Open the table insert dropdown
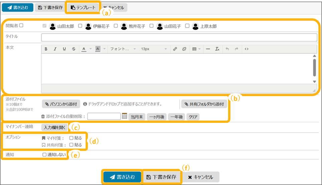Screen dimensions: 322x185 click(x=196, y=49)
